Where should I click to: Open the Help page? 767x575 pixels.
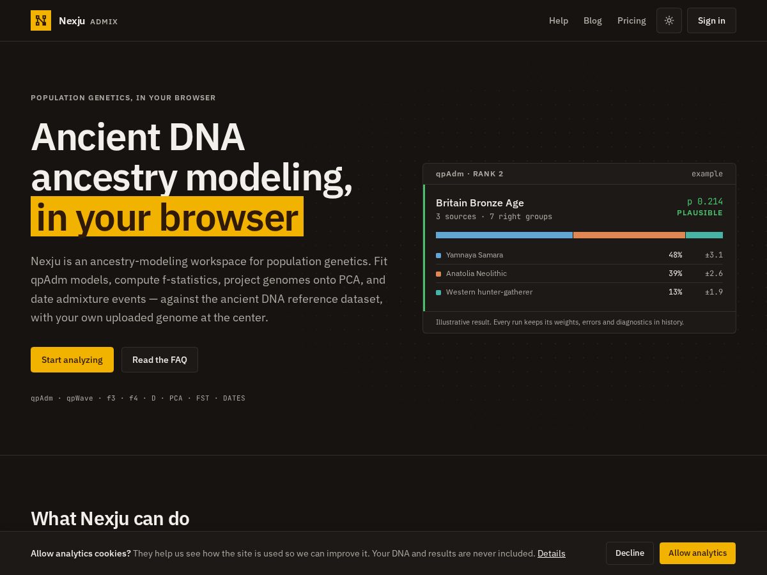559,20
